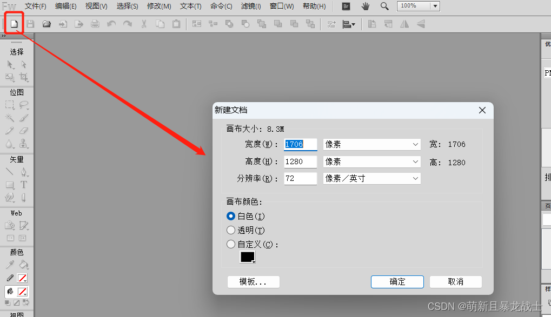The image size is (551, 317).
Task: Click the Paste clipboard icon
Action: [x=176, y=24]
